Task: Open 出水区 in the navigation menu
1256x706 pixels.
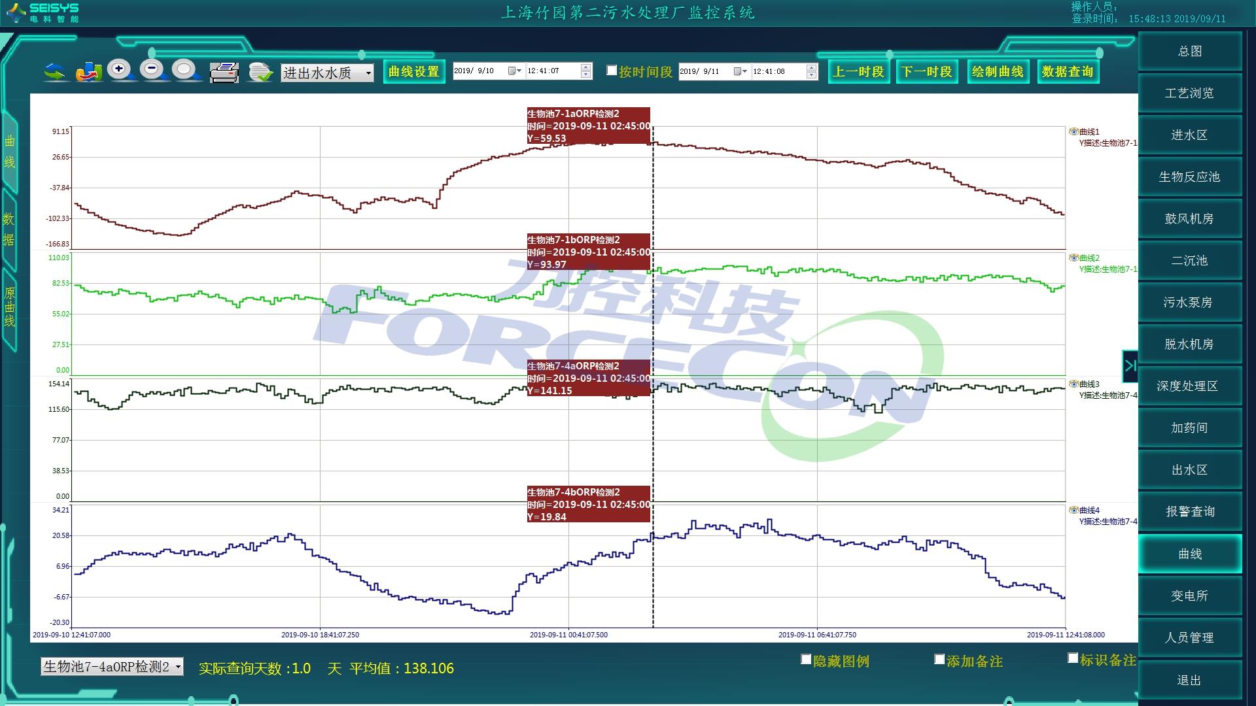Action: click(1190, 469)
